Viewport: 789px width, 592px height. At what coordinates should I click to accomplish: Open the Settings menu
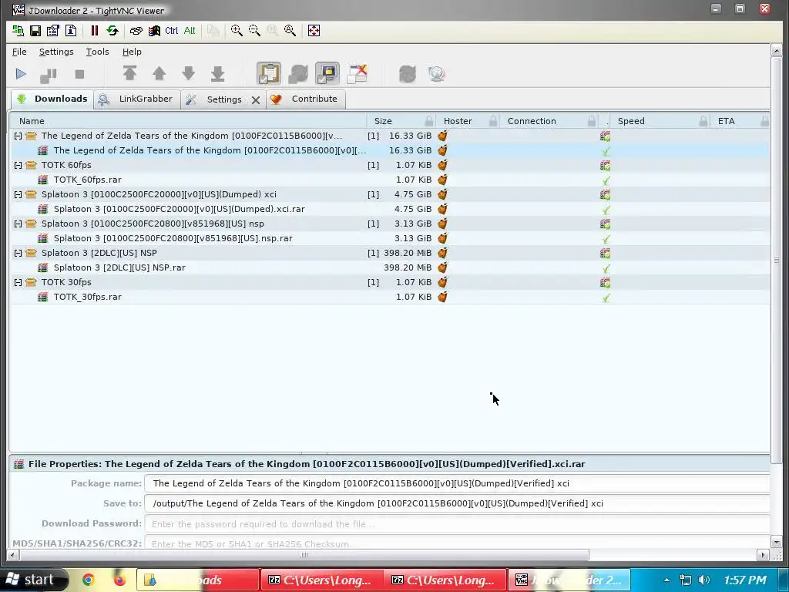coord(56,52)
